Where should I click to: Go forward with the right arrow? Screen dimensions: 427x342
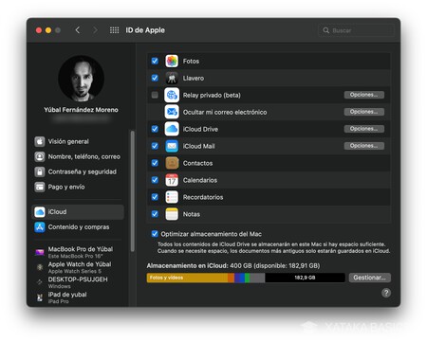[95, 30]
